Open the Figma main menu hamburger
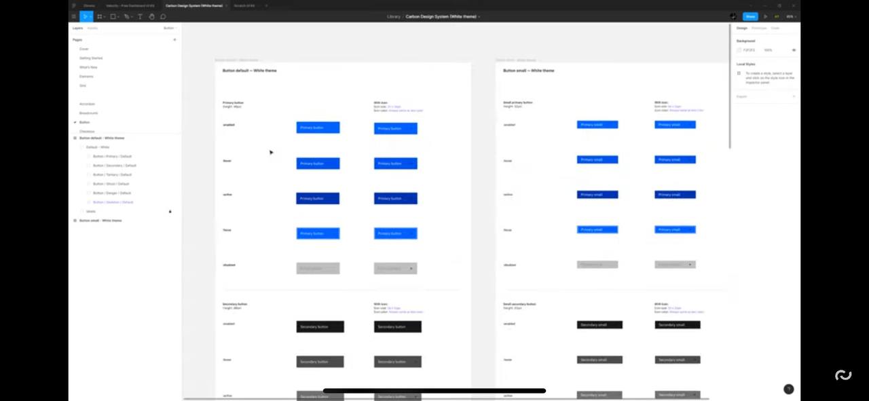This screenshot has height=401, width=869. tap(73, 16)
